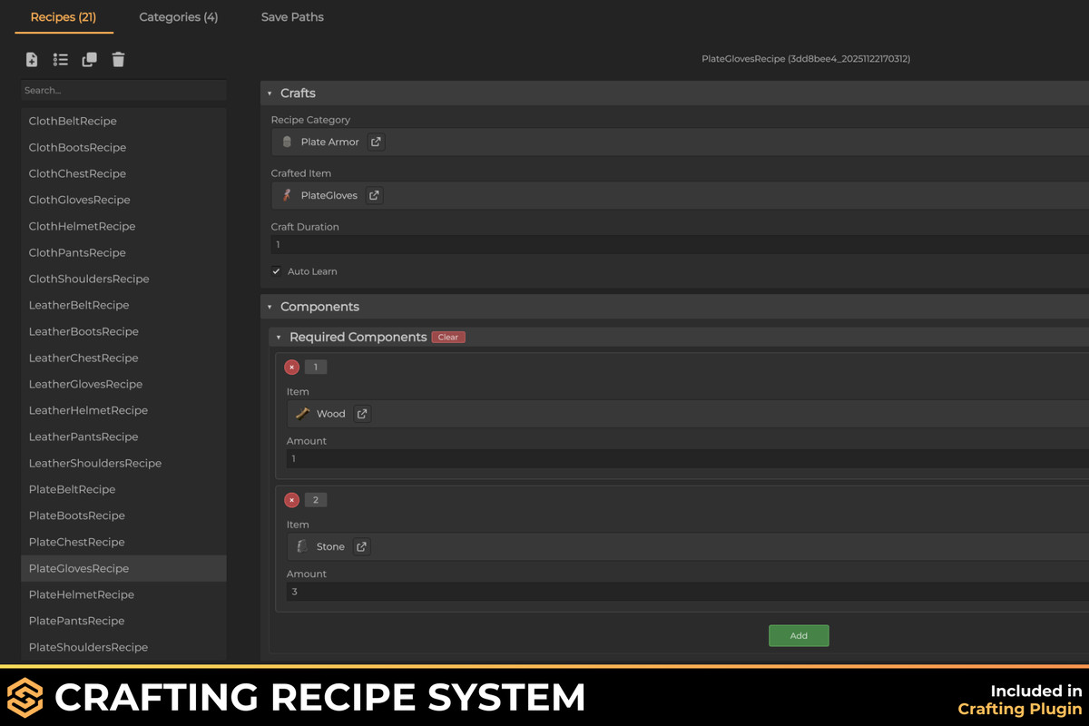1089x726 pixels.
Task: Select ClothPantsRecipe in the list
Action: [x=123, y=252]
